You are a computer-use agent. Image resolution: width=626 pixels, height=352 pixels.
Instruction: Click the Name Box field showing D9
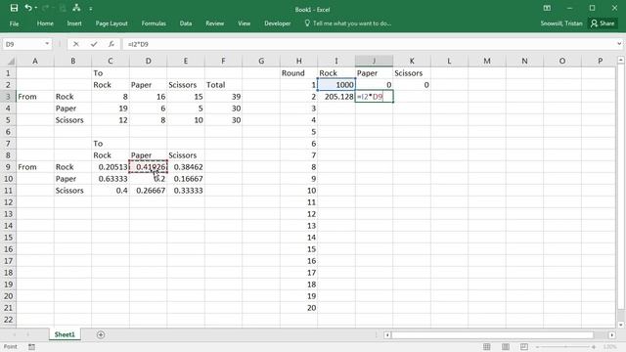tap(23, 44)
